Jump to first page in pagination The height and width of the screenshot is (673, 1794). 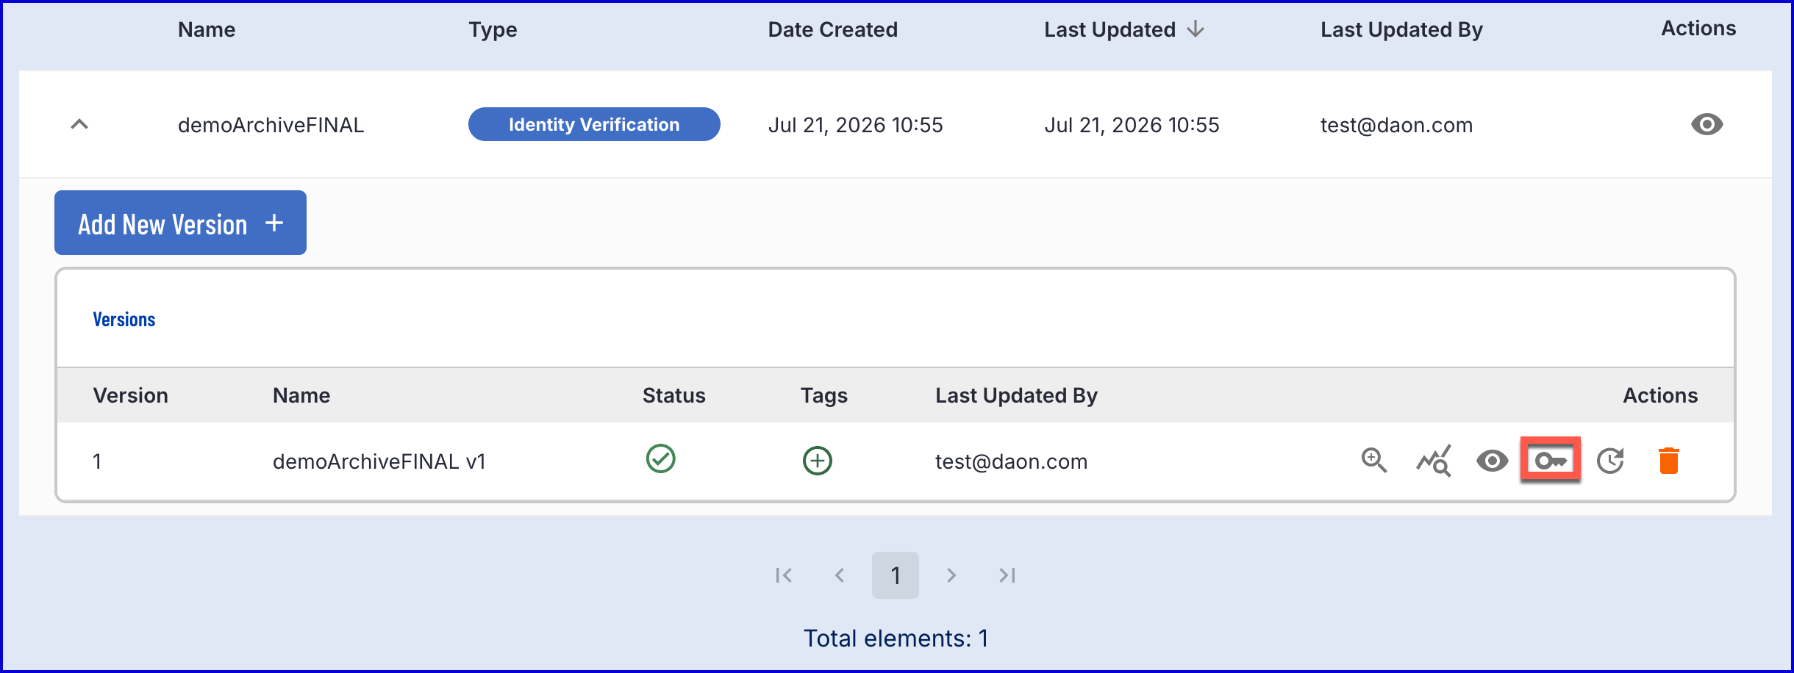tap(784, 575)
